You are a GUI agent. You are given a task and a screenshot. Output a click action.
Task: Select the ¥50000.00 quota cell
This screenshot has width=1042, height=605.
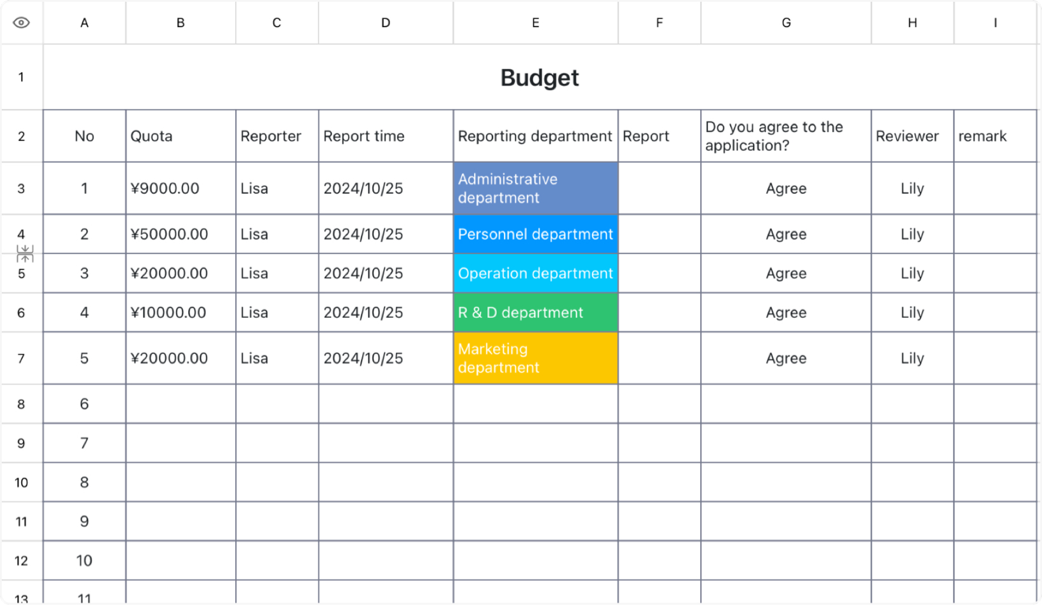coord(180,234)
